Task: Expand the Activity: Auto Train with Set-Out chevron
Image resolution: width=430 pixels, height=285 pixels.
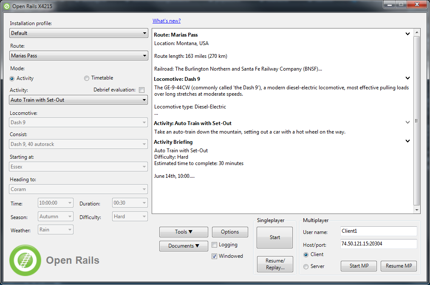Action: 407,122
